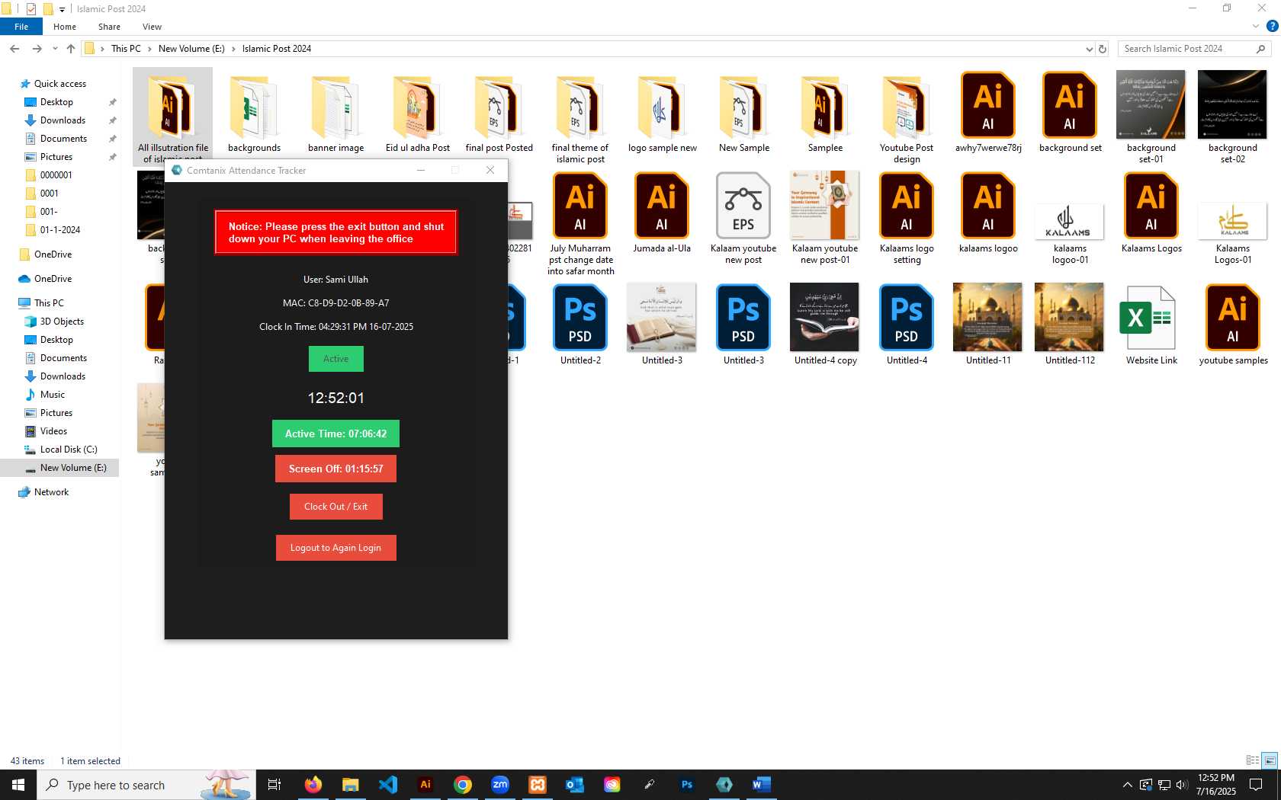The height and width of the screenshot is (800, 1281).
Task: Open Music in navigation pane
Action: (52, 395)
